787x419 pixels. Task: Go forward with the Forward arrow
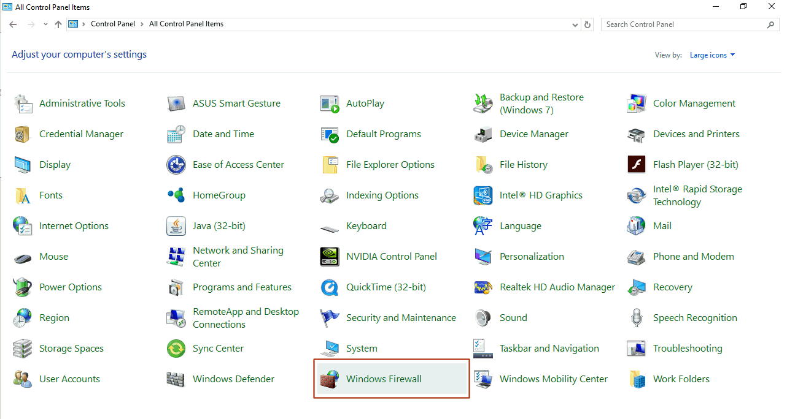[x=31, y=25]
